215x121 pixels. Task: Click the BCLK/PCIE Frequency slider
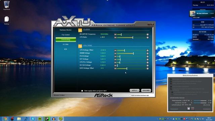coord(131,34)
